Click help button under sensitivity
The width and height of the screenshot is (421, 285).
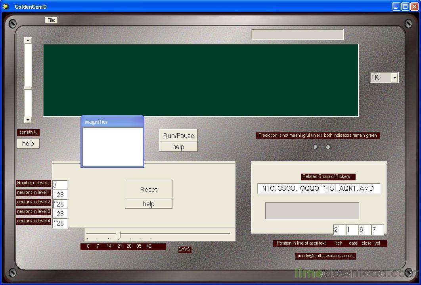pyautogui.click(x=28, y=143)
